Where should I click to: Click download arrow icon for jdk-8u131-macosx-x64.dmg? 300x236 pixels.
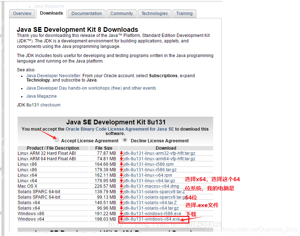pyautogui.click(x=121, y=186)
